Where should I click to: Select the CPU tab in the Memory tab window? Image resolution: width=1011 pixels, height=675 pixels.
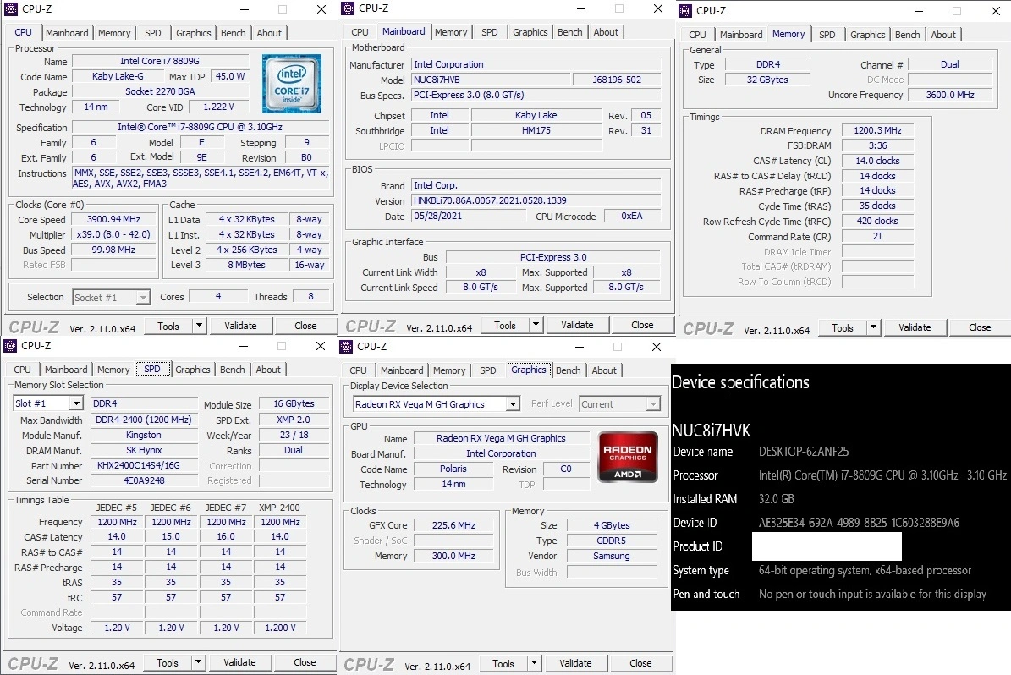coord(697,35)
